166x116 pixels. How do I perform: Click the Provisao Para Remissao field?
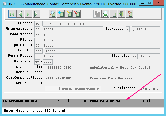point(124,78)
